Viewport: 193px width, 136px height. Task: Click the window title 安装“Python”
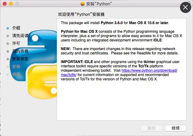tap(99, 4)
